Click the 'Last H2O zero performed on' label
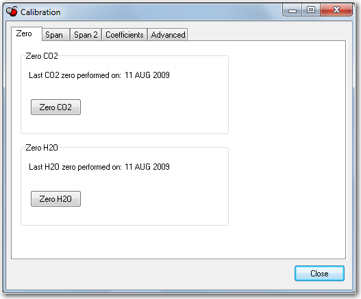This screenshot has height=299, width=361. [x=75, y=167]
